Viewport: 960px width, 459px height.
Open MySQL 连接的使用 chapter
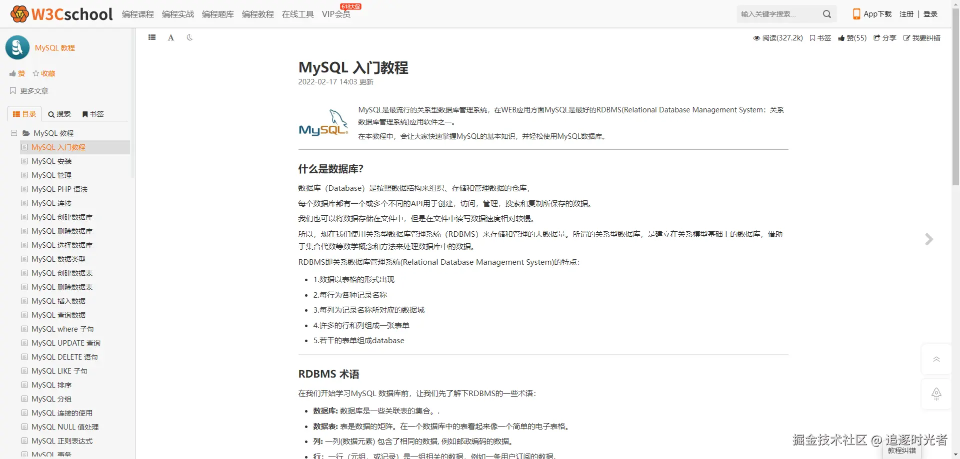tap(62, 413)
